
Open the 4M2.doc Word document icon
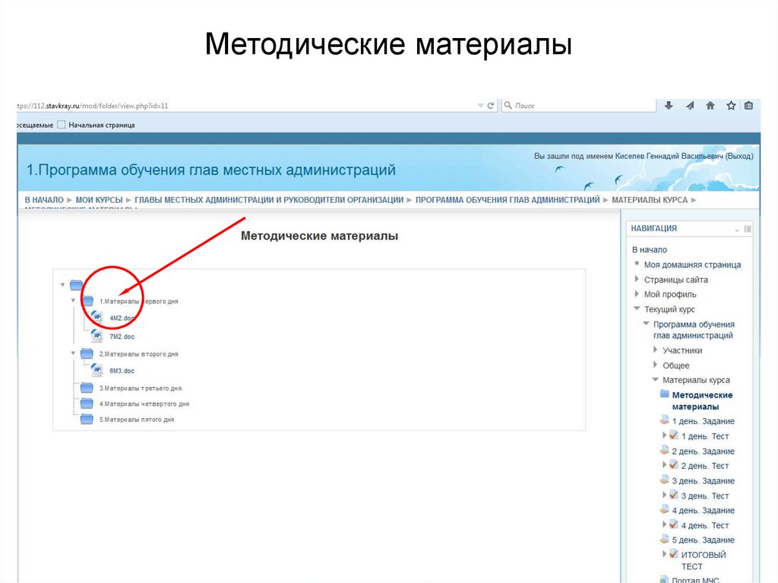click(96, 315)
